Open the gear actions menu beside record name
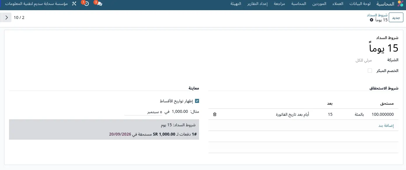406x170 pixels. pos(372,20)
